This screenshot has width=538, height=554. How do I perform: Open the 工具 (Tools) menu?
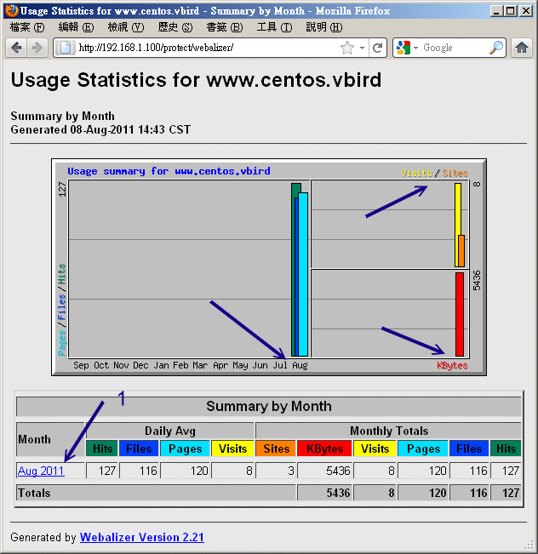(273, 27)
